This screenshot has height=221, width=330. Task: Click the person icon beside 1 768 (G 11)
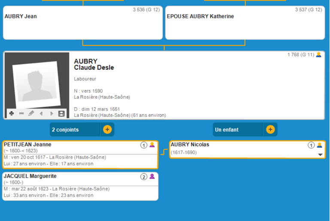pyautogui.click(x=318, y=55)
